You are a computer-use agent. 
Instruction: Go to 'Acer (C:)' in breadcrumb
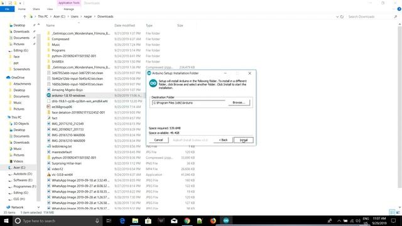(x=59, y=16)
